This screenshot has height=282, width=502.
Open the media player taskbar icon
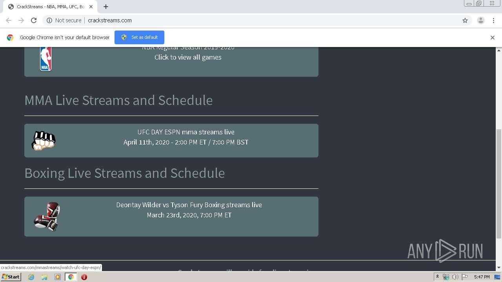(58, 277)
